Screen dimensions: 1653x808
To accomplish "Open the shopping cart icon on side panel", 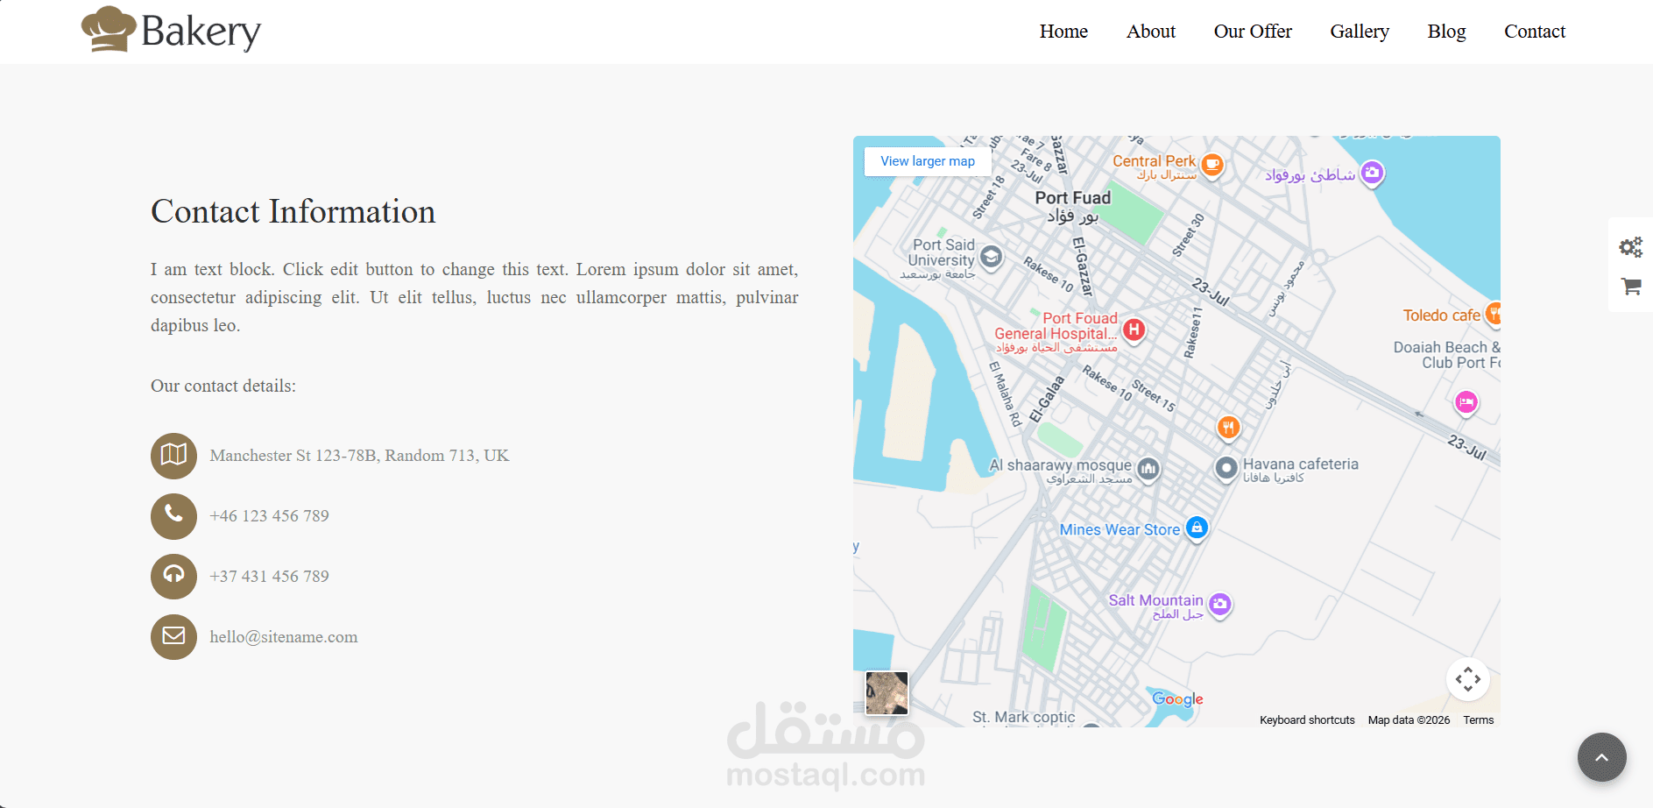I will [x=1631, y=287].
